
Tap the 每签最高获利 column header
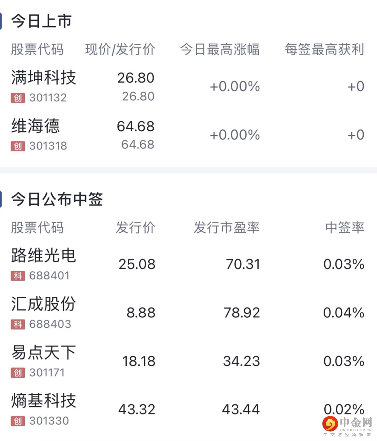324,49
